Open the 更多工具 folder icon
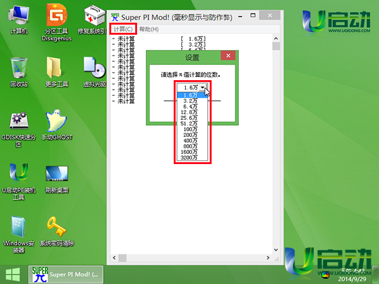The height and width of the screenshot is (284, 379). tap(57, 73)
